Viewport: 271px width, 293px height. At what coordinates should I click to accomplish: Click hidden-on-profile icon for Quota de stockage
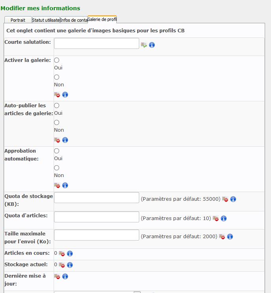click(x=225, y=199)
